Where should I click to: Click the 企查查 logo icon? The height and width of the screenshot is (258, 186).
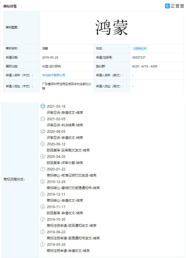pyautogui.click(x=167, y=6)
